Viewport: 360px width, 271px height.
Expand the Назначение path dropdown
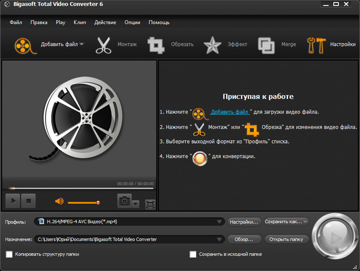(x=220, y=239)
